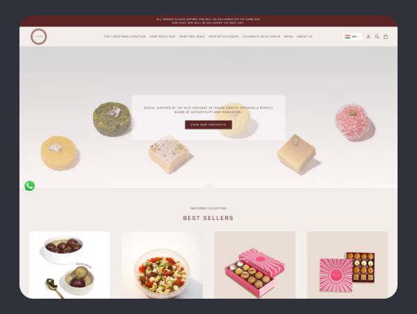Click the India flag icon
Screen dimensions: 417x314
347,37
